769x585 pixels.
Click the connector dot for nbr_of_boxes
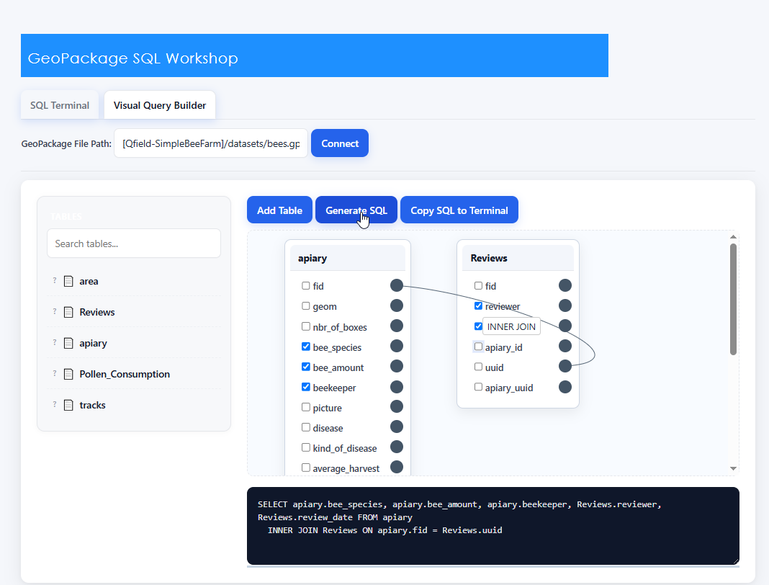pos(397,326)
